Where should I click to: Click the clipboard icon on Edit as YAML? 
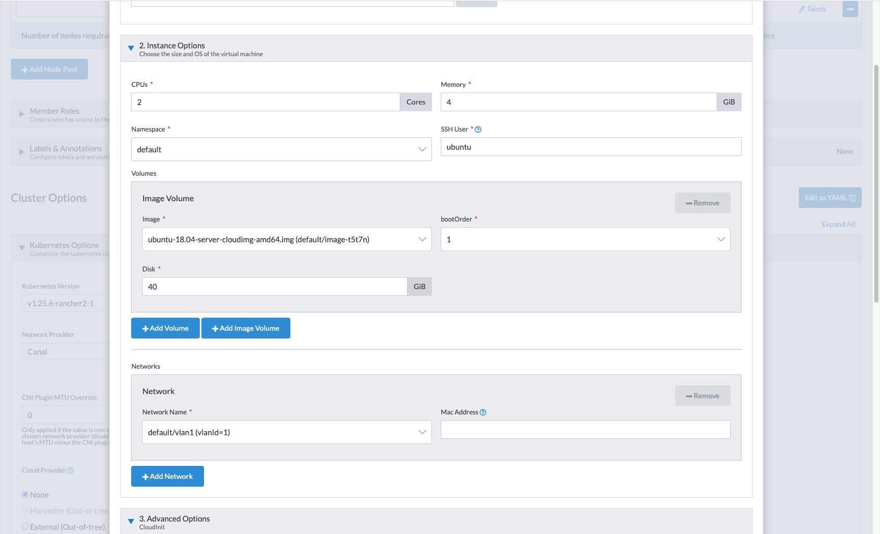(852, 198)
